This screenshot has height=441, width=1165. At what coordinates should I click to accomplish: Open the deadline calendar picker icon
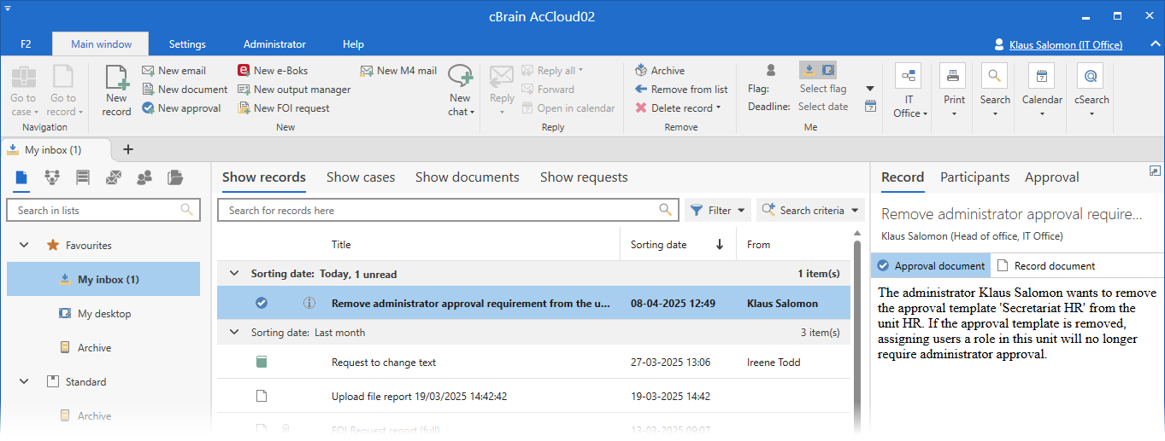click(x=870, y=107)
